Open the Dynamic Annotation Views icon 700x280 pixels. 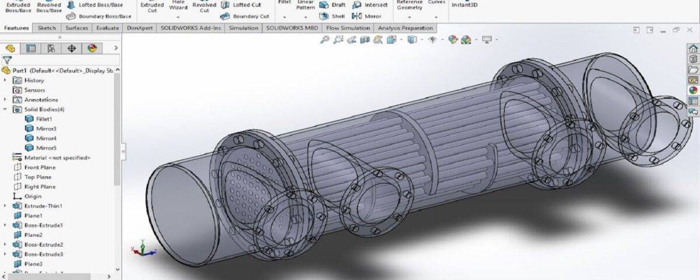point(378,40)
